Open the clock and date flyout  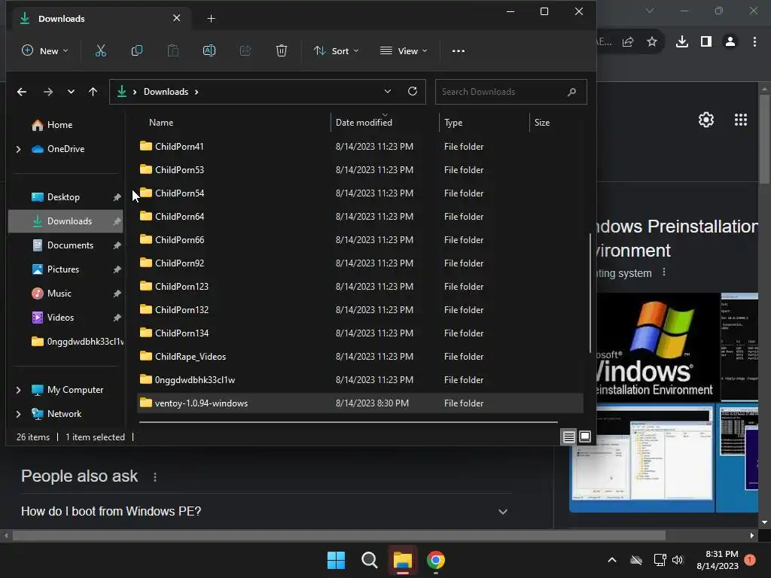[x=718, y=560]
